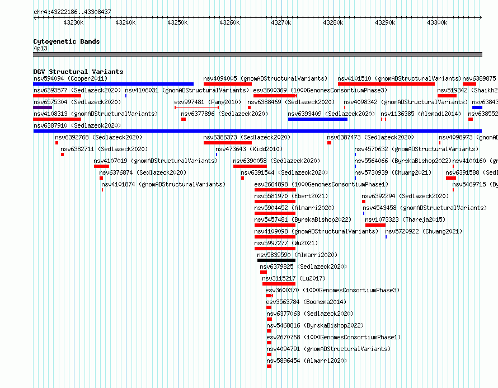Screen dimensions: 498x388
Task: Click the 43260k ruler position label
Action: [229, 22]
